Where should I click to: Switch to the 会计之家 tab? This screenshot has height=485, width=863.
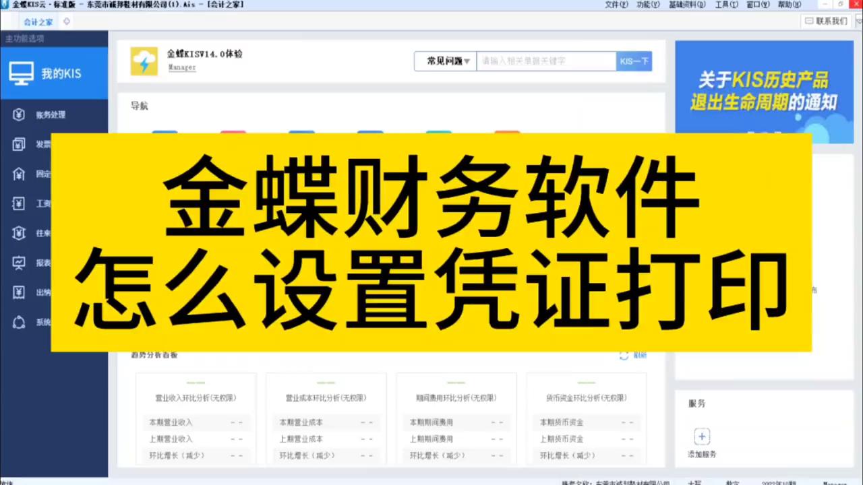tap(38, 22)
